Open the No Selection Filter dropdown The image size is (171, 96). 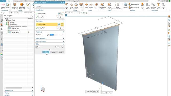pos(16,13)
